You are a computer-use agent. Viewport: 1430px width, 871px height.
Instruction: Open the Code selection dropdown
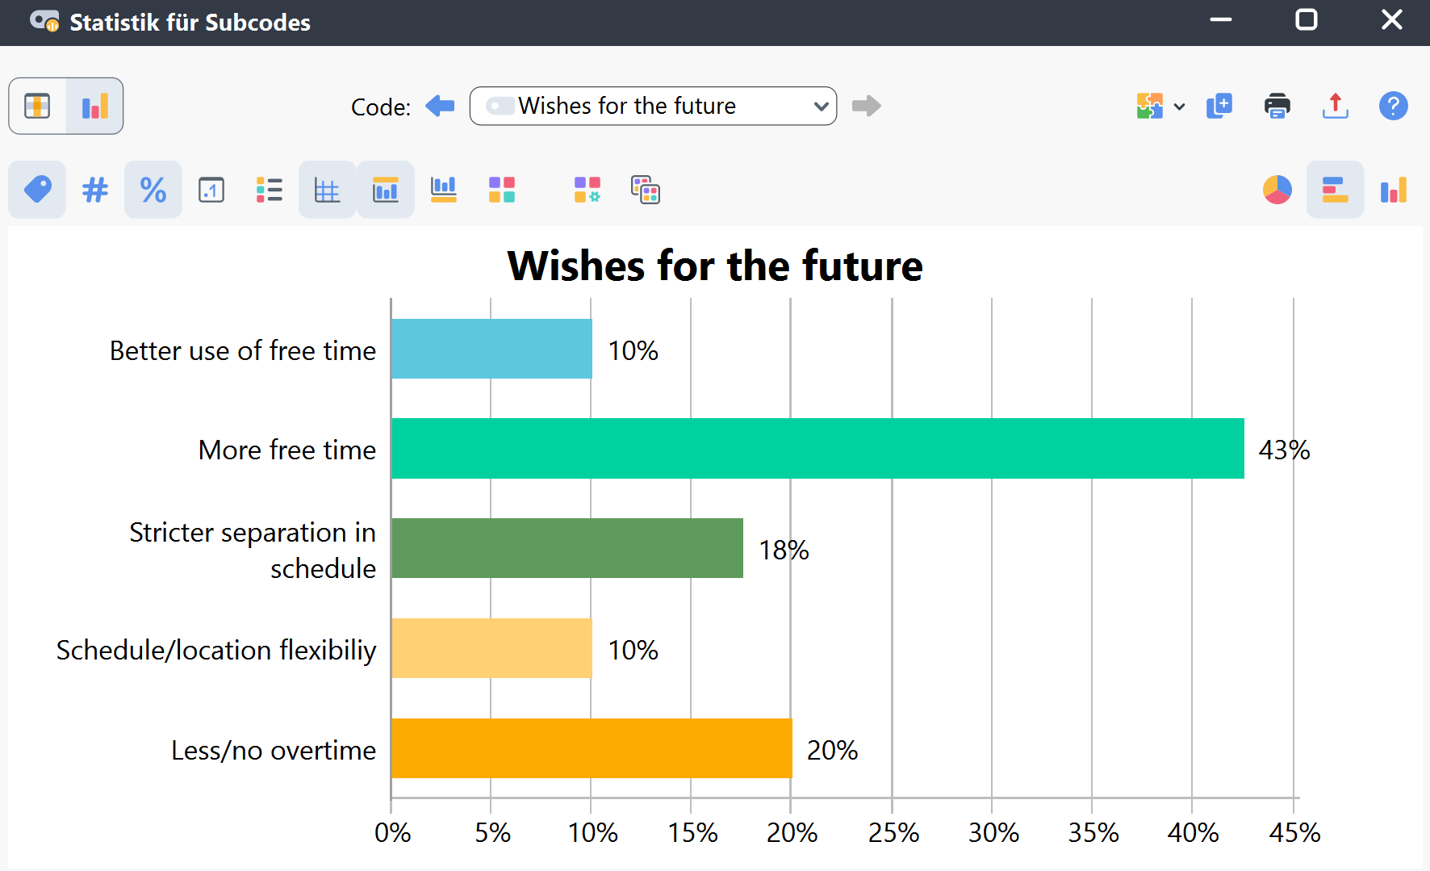(653, 106)
